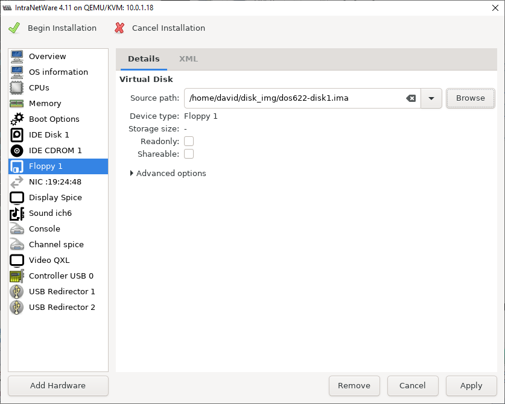Click the Add Hardware button
505x404 pixels.
tap(58, 386)
